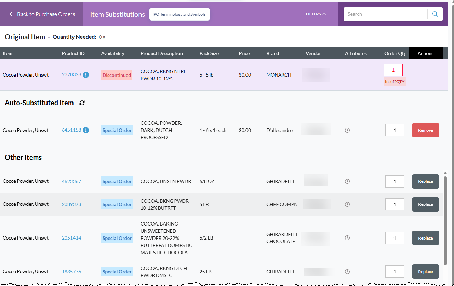The height and width of the screenshot is (286, 454).
Task: Remove the auto-substituted D'allesandro item
Action: [x=425, y=130]
